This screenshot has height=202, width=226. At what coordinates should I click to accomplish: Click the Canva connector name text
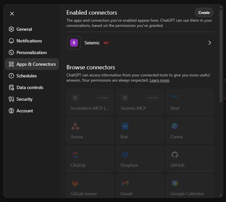pos(176,137)
